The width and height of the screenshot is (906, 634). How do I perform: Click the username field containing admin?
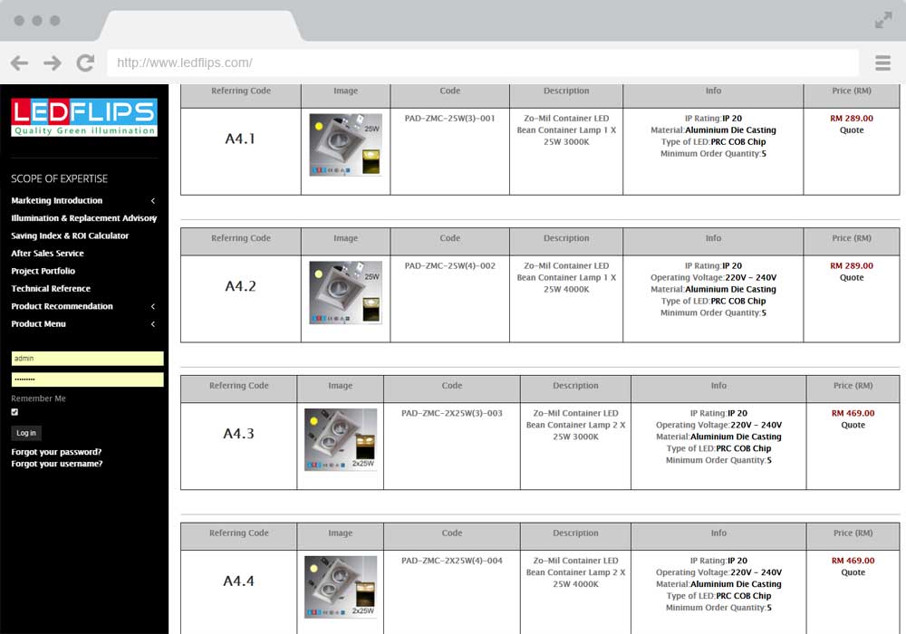pyautogui.click(x=87, y=359)
